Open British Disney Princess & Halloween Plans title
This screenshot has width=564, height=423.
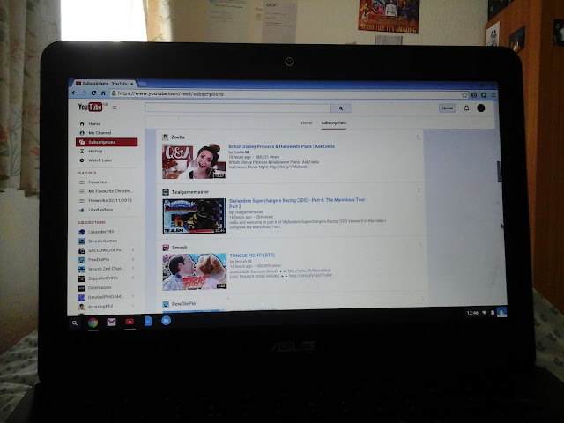[x=282, y=146]
